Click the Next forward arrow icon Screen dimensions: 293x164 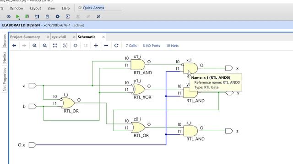24,46
